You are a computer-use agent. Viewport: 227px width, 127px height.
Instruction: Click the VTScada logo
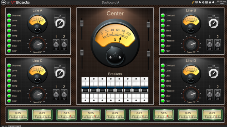tap(20, 2)
